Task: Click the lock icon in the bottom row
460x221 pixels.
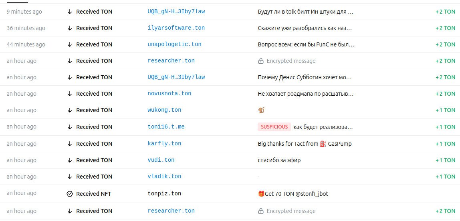Action: [261, 211]
